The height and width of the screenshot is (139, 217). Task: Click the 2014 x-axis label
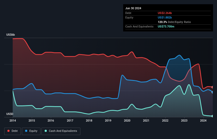click(13, 121)
